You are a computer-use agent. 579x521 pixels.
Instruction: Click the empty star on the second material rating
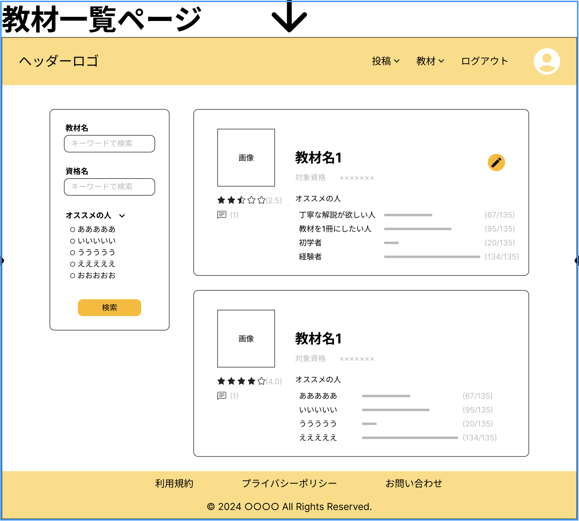pyautogui.click(x=261, y=380)
